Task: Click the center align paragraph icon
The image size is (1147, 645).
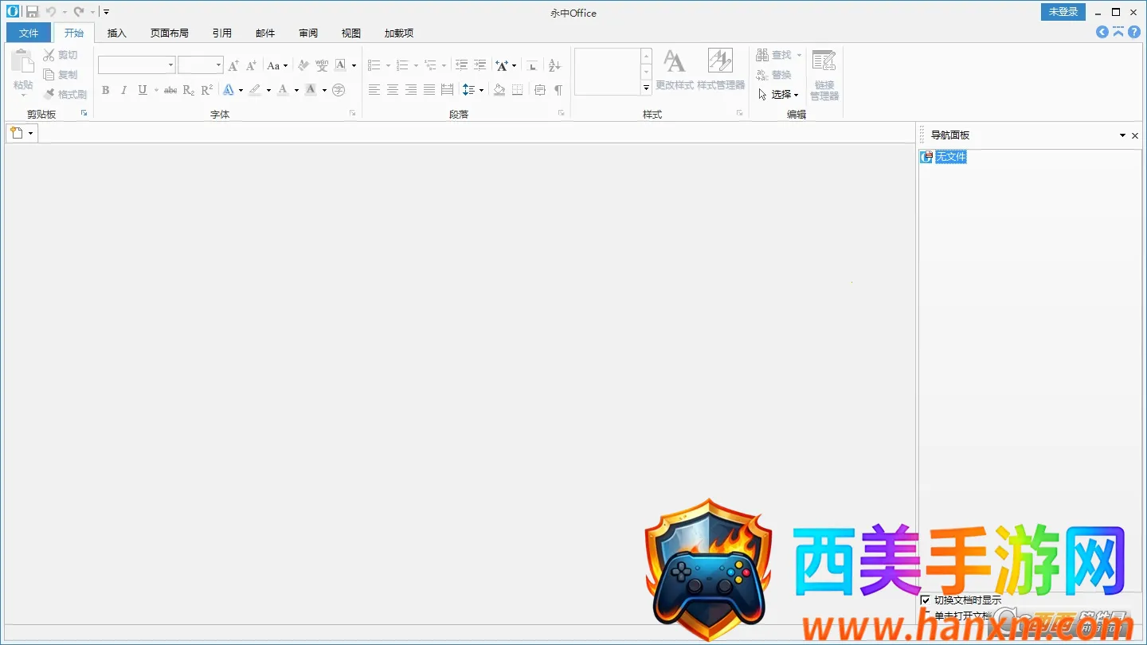Action: [393, 90]
